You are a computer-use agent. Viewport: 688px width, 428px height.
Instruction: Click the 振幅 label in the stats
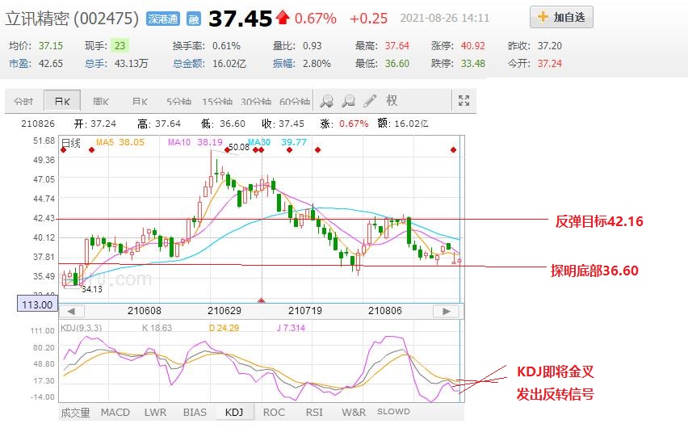[283, 64]
